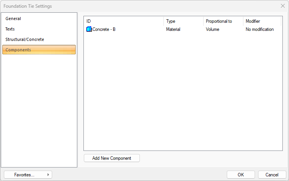The height and width of the screenshot is (181, 289).
Task: Click the Modifier column header
Action: [x=262, y=21]
